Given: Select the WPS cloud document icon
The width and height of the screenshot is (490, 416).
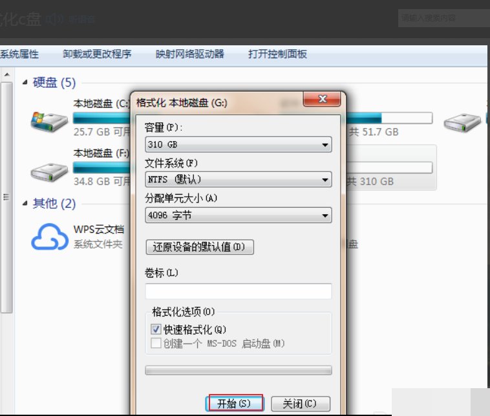Looking at the screenshot, I should click(x=50, y=236).
